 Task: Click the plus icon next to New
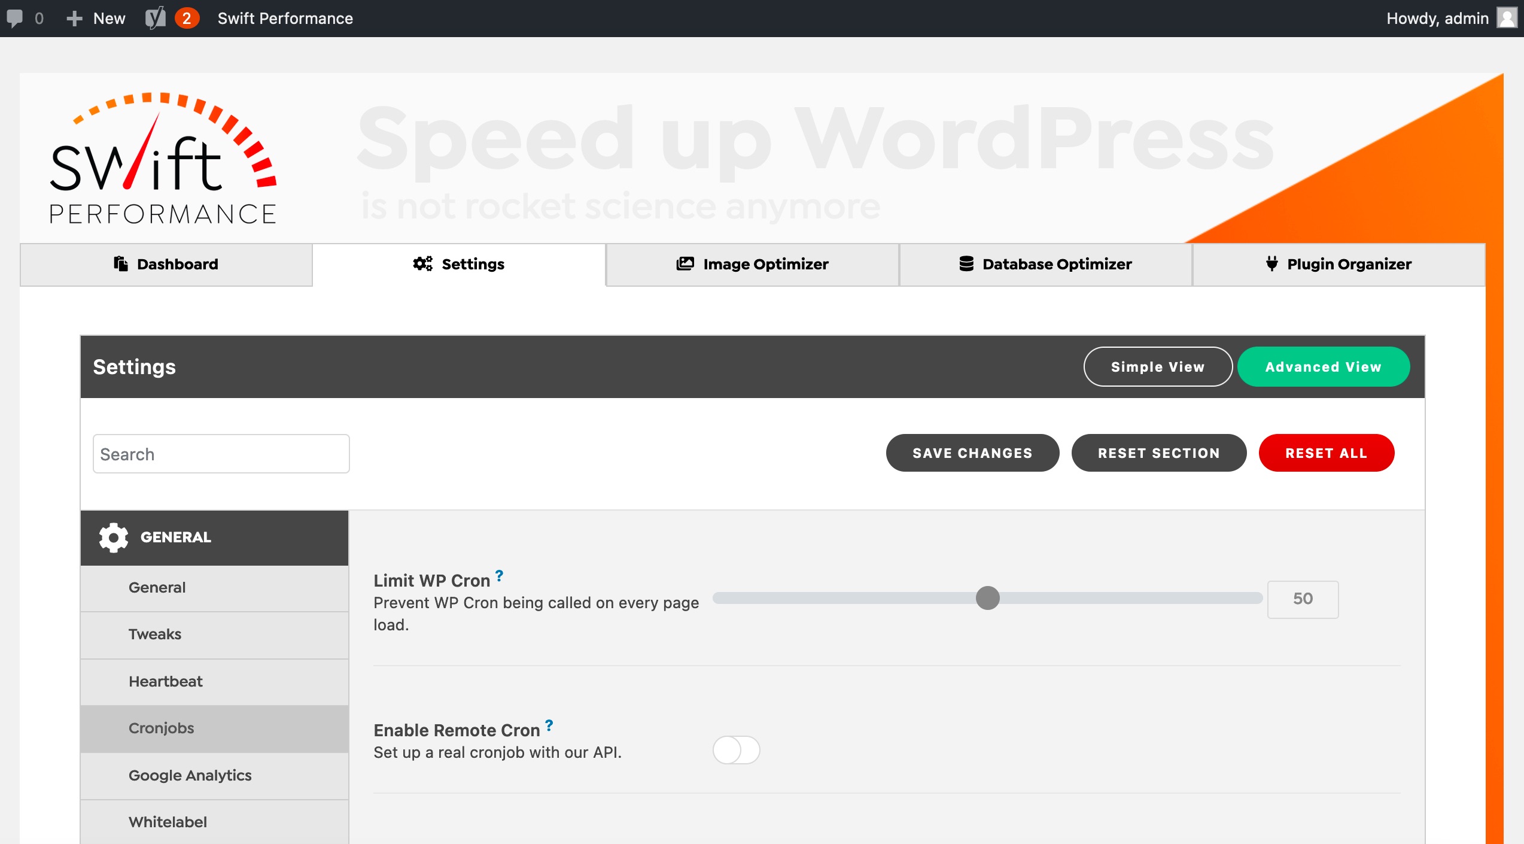coord(74,19)
